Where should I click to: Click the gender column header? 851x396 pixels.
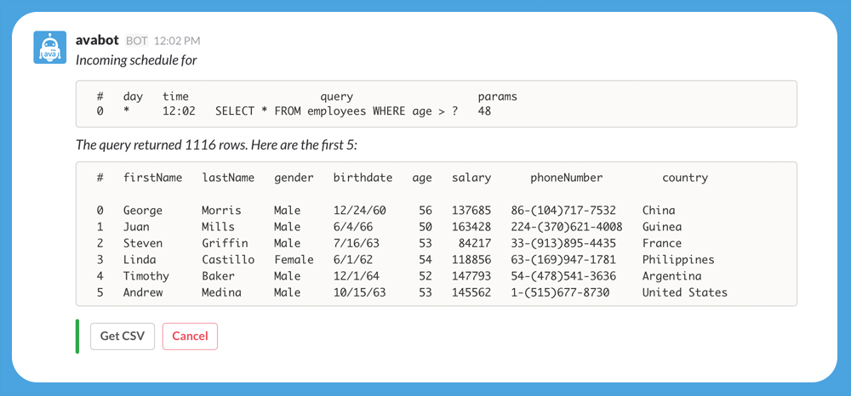pyautogui.click(x=294, y=178)
